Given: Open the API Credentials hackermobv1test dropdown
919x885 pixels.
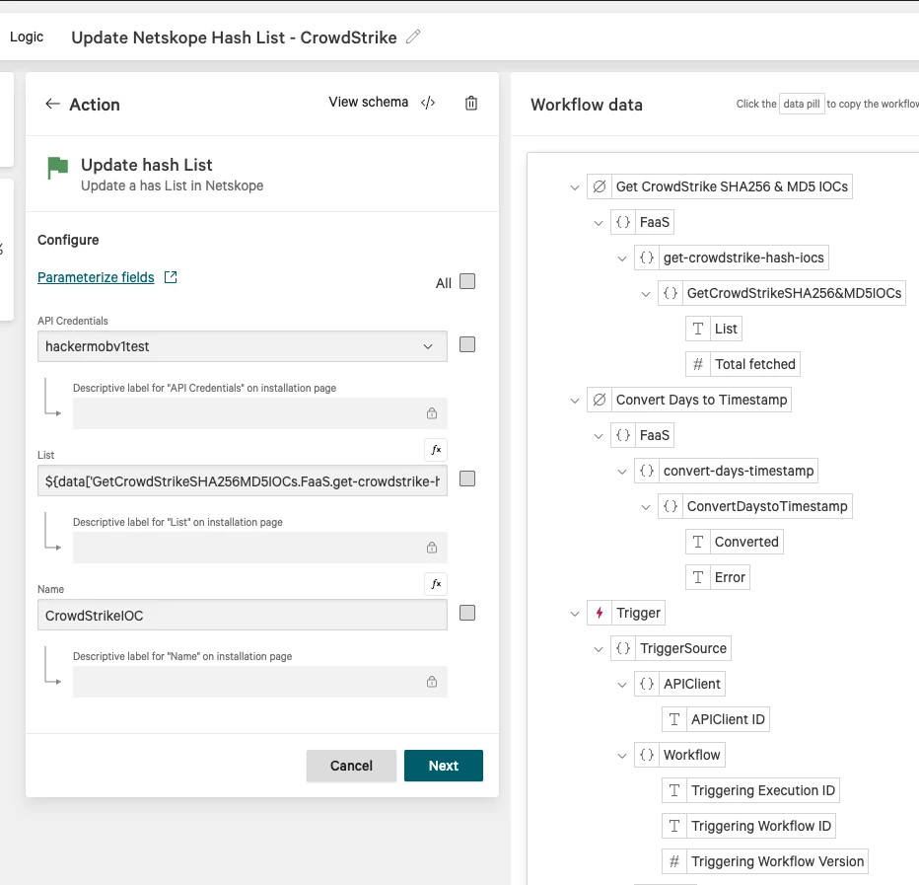Looking at the screenshot, I should [242, 346].
